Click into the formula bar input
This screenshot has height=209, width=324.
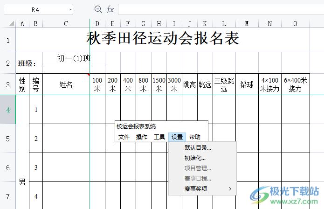[221, 9]
